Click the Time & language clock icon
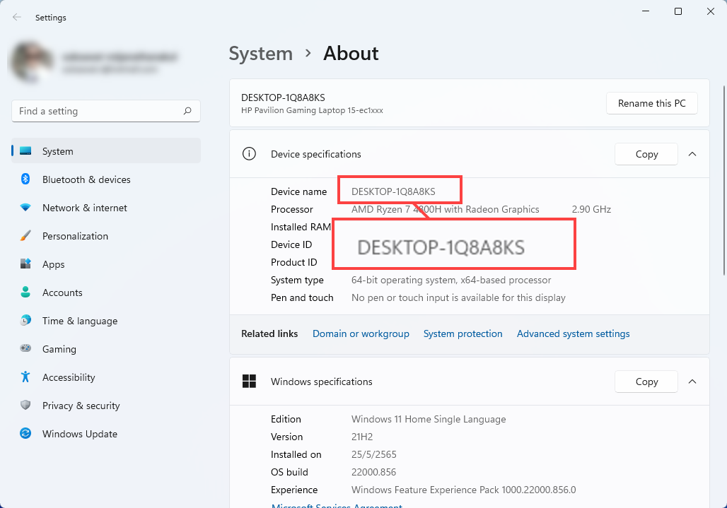Screen dimensions: 727x508 [25, 321]
